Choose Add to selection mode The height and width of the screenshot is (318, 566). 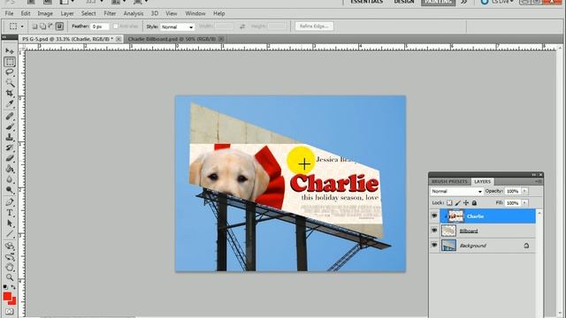pos(42,26)
